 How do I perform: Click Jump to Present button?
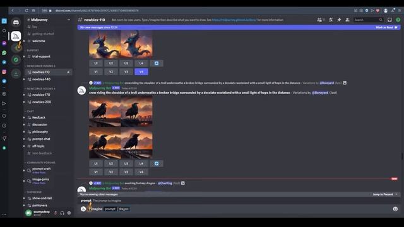(385, 194)
